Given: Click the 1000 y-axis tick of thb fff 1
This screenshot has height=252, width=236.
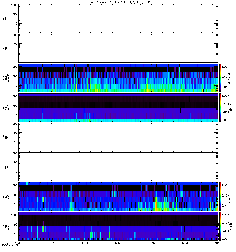Looking at the screenshot, I should 14,5.
